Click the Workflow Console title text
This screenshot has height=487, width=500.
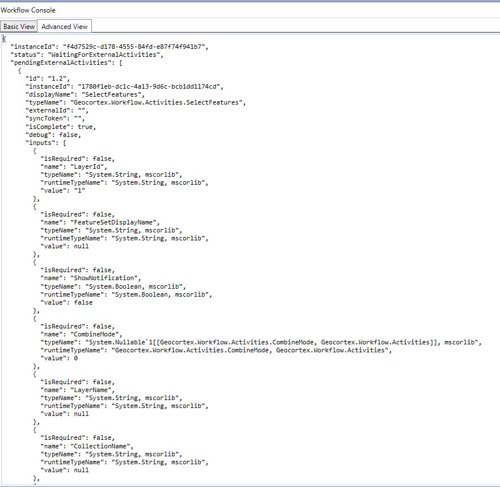pyautogui.click(x=28, y=10)
